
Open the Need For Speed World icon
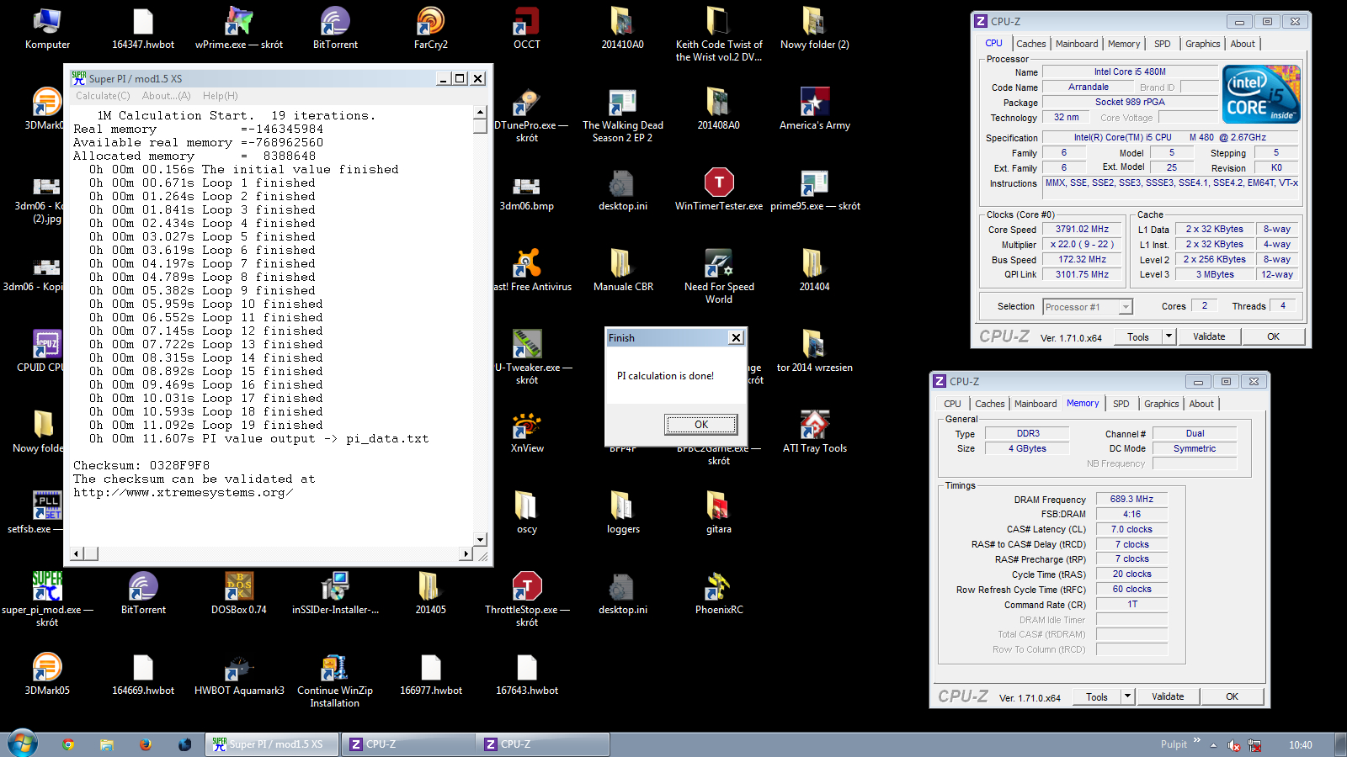(719, 264)
